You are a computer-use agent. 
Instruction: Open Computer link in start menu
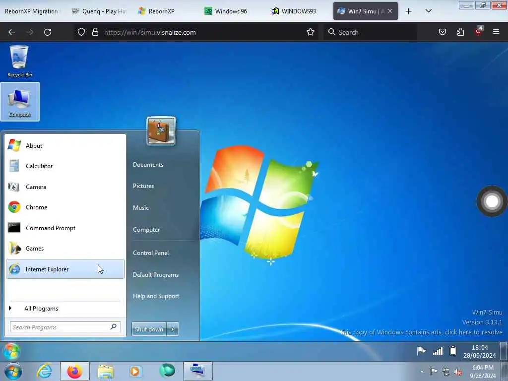pyautogui.click(x=146, y=229)
